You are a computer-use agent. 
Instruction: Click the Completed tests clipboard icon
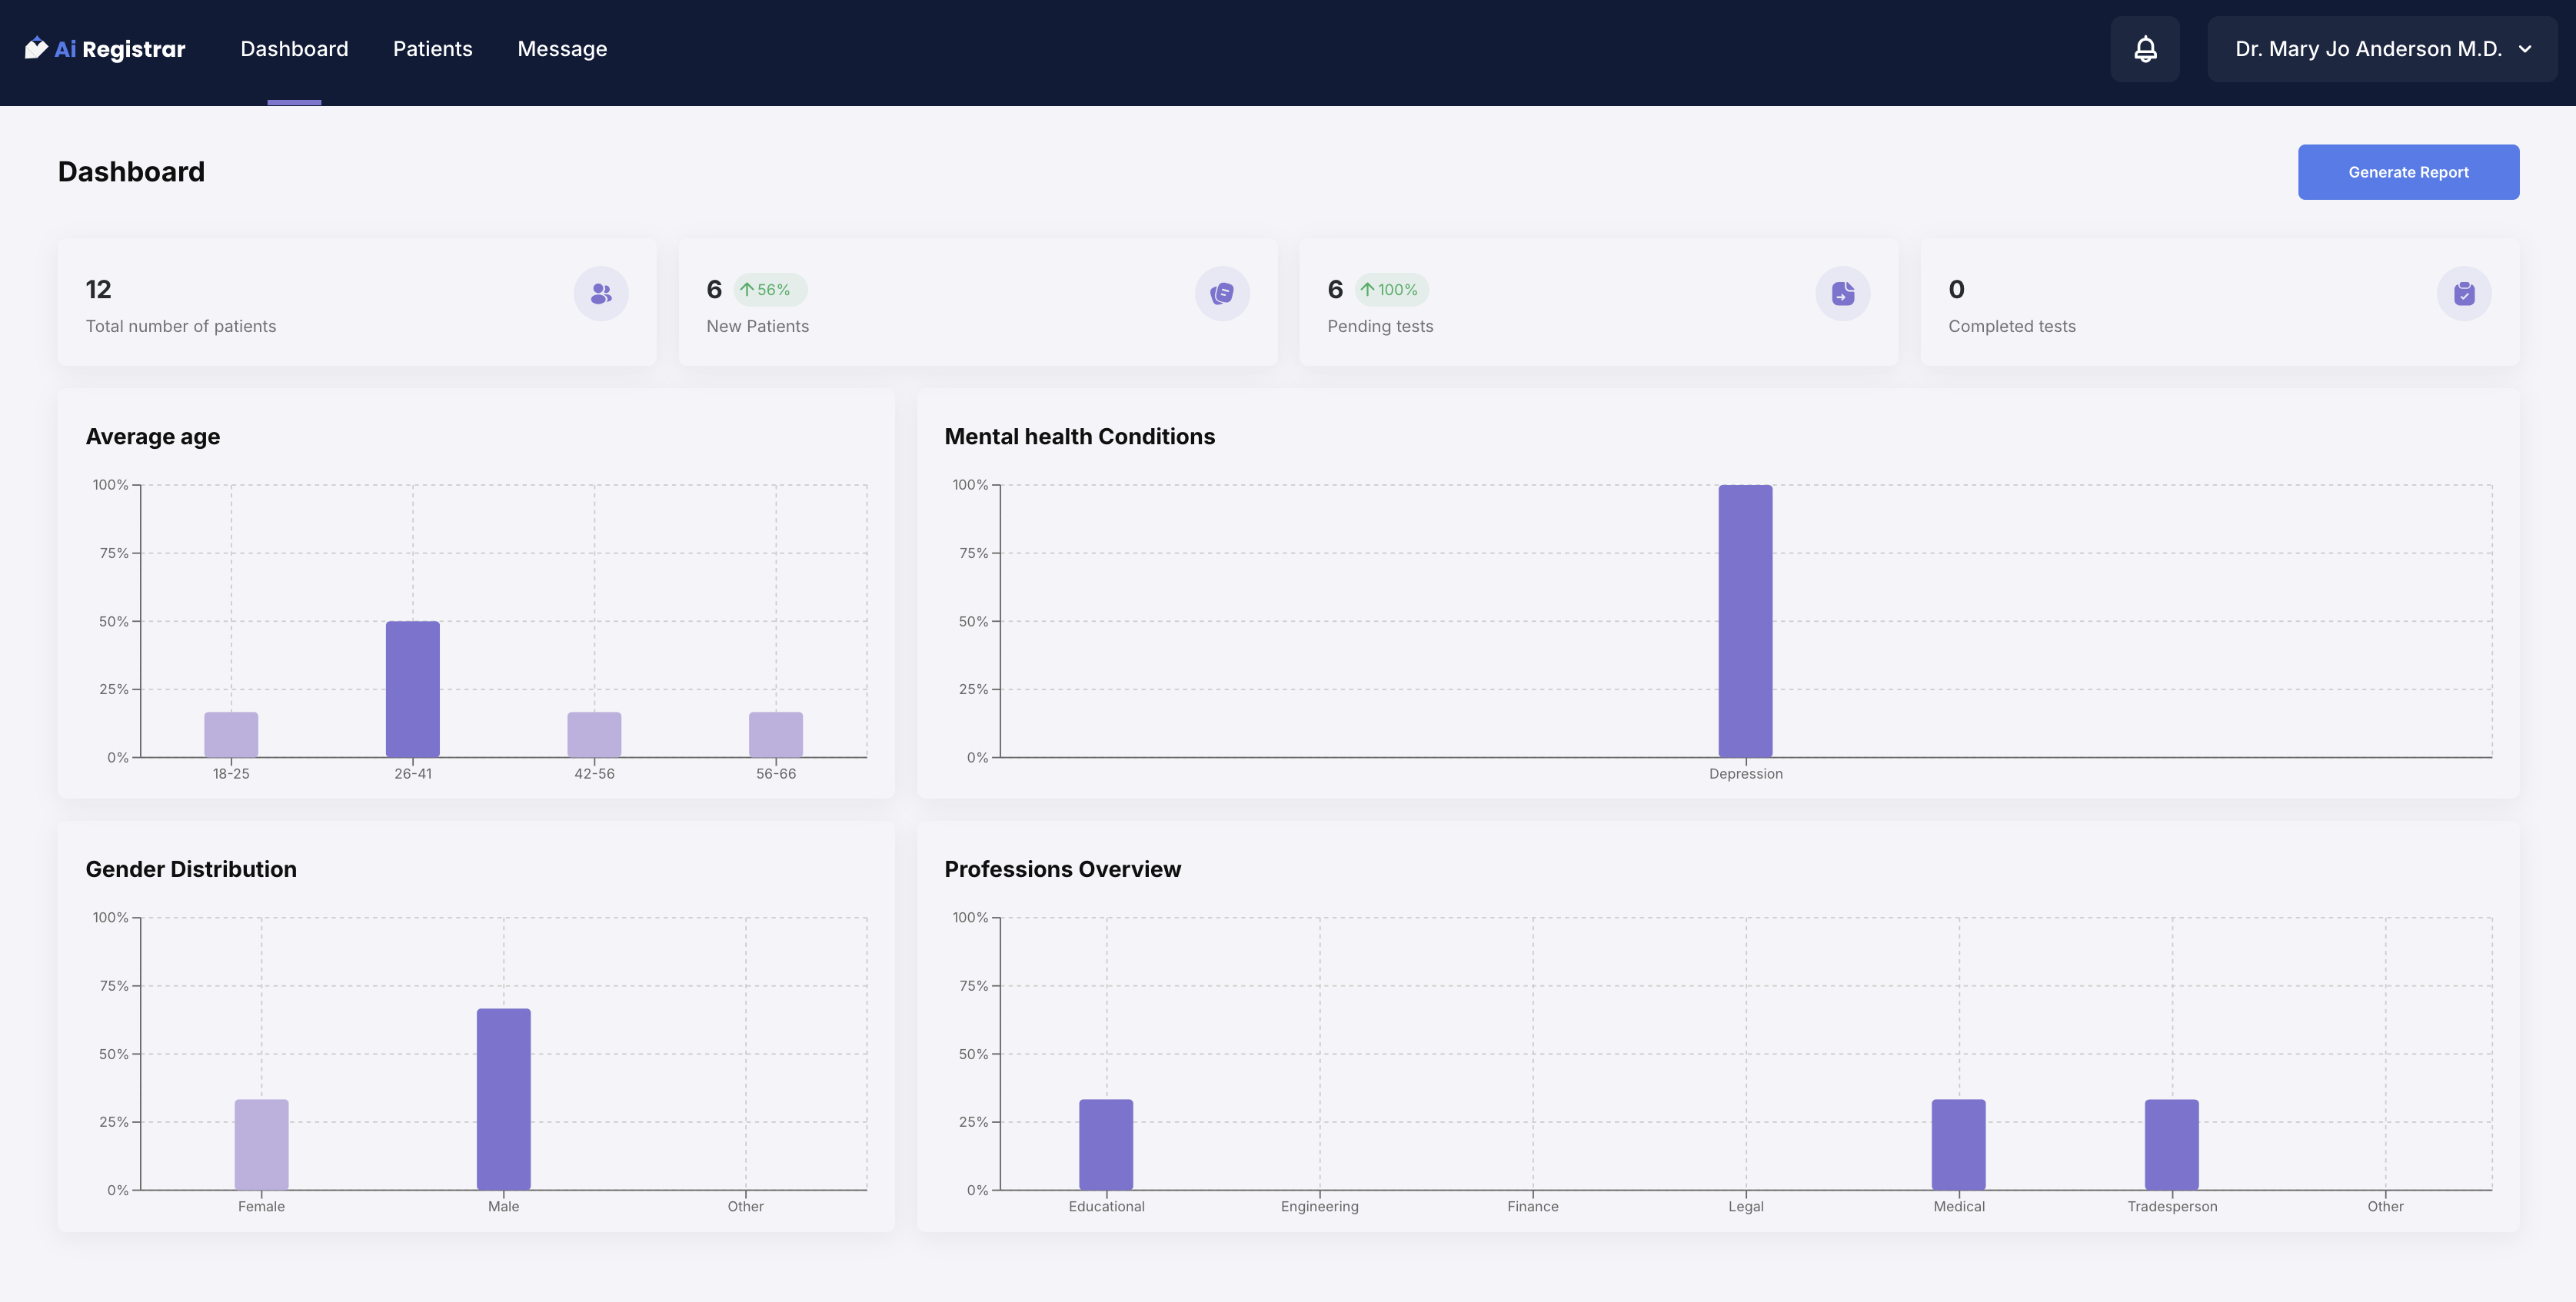(2464, 294)
